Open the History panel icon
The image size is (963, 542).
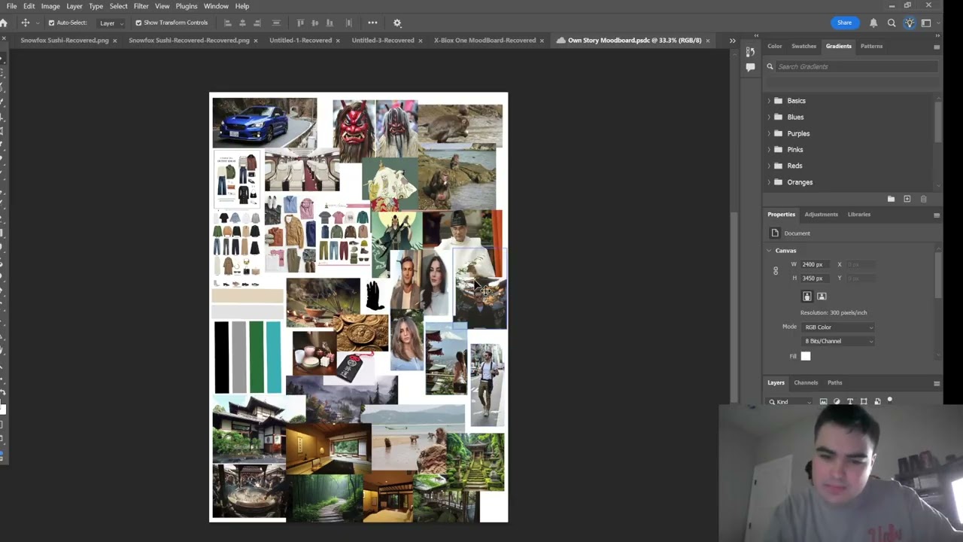click(750, 51)
